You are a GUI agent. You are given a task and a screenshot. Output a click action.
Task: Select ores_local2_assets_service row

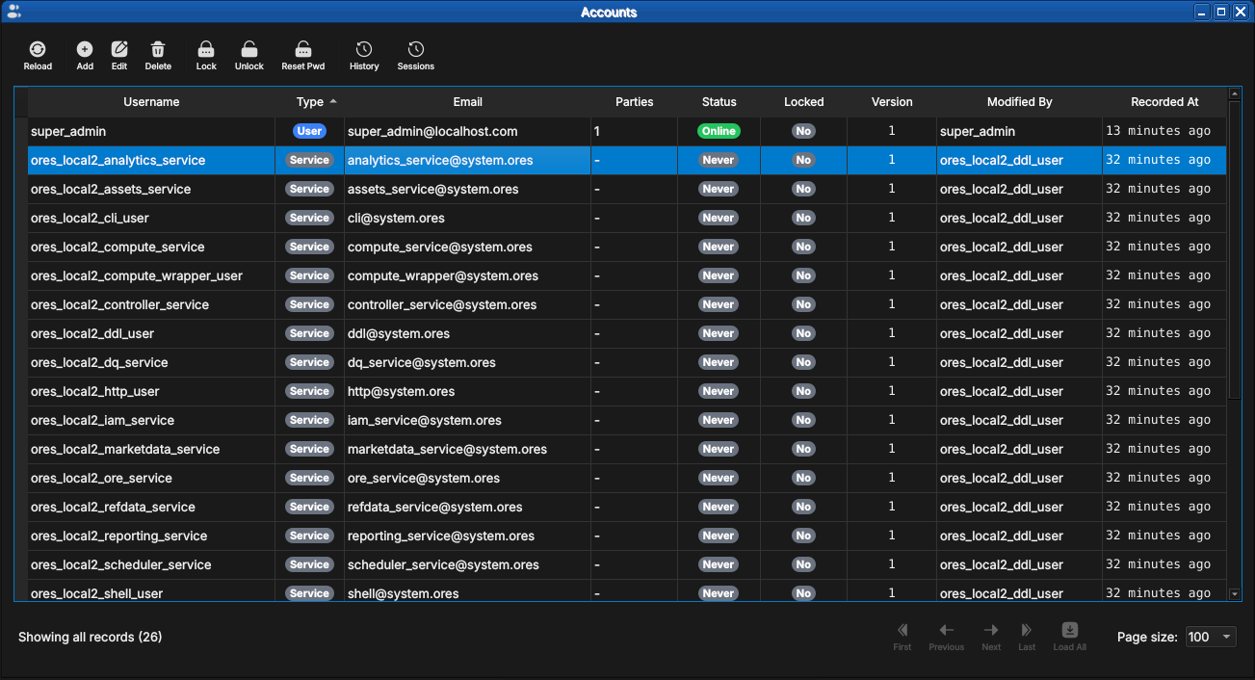(x=627, y=189)
